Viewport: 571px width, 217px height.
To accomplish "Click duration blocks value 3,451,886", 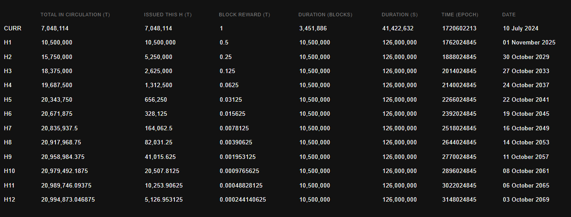I will coord(313,29).
